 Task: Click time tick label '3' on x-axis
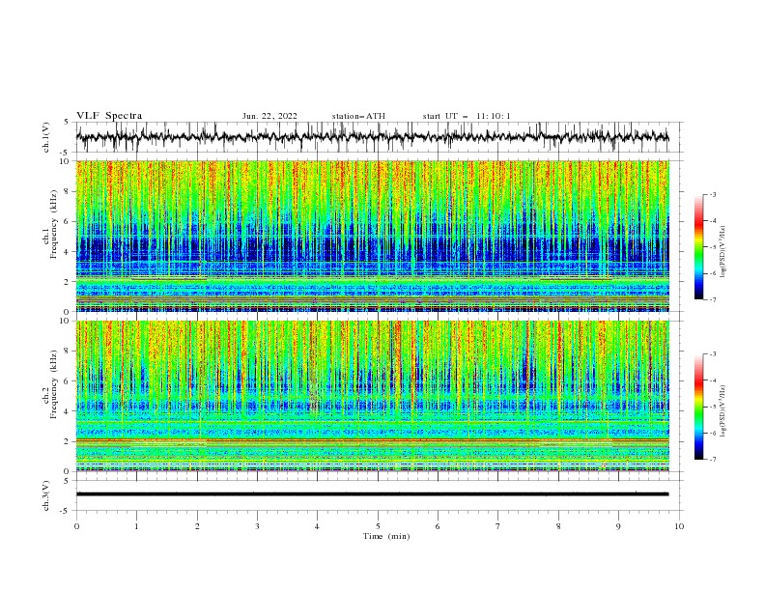257,526
